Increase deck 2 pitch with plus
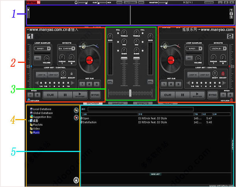 click(x=230, y=95)
